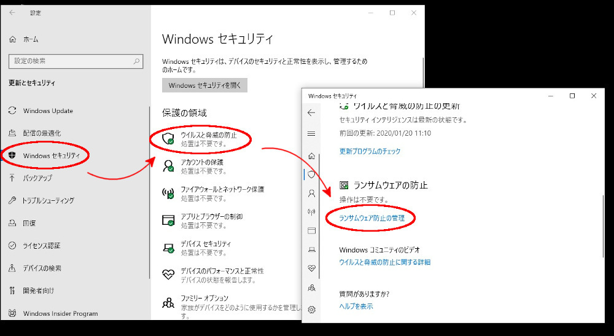
Task: Open Recovery (回復) settings
Action: [x=29, y=223]
